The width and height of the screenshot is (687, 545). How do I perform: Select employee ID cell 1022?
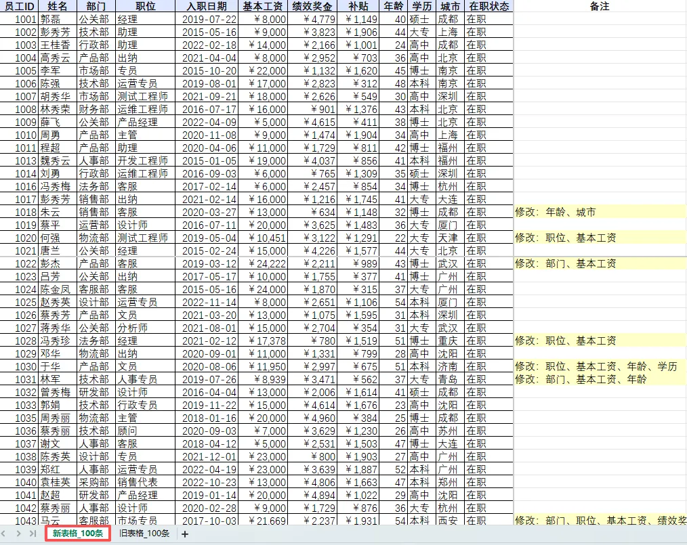coord(19,263)
